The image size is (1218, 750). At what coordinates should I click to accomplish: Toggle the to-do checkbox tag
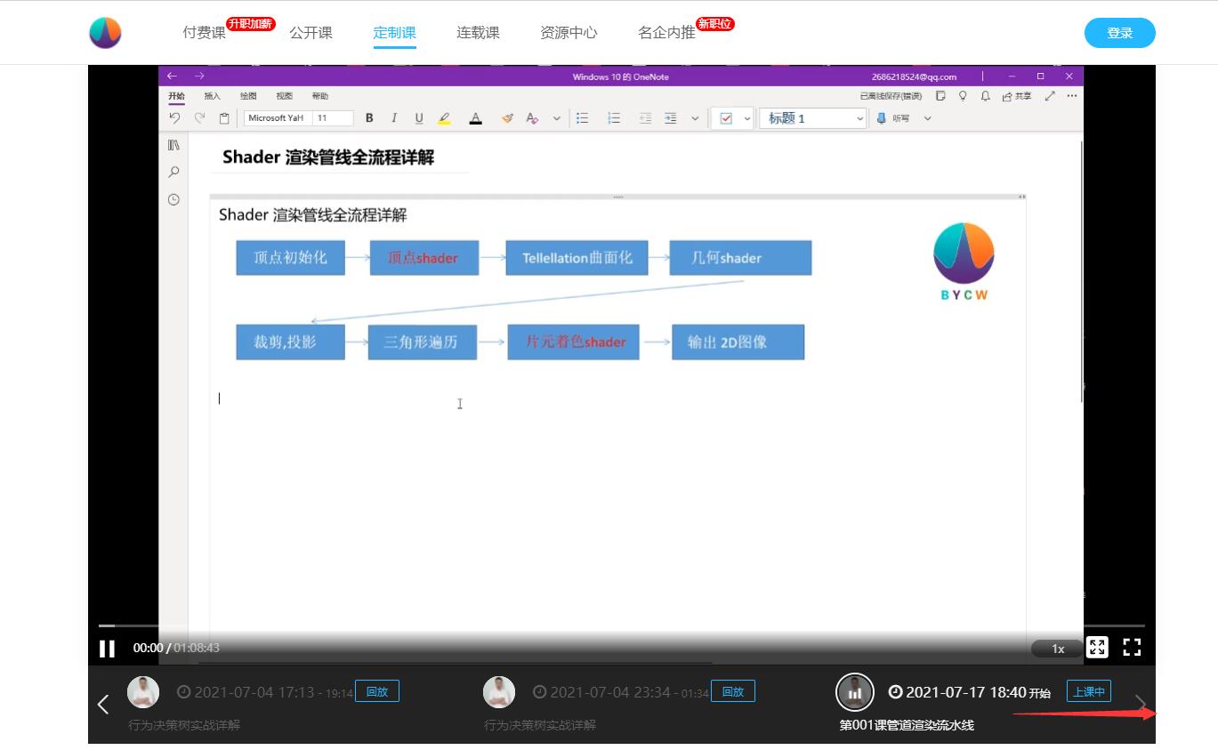[726, 118]
